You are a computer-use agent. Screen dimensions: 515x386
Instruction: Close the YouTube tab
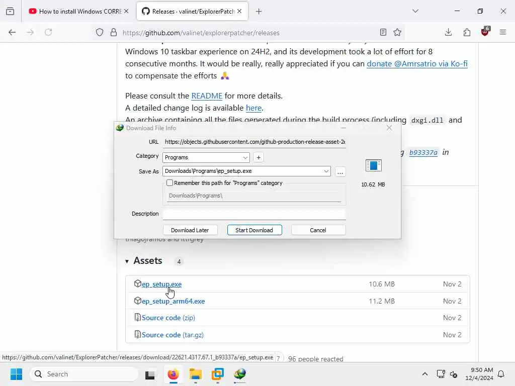pyautogui.click(x=126, y=11)
